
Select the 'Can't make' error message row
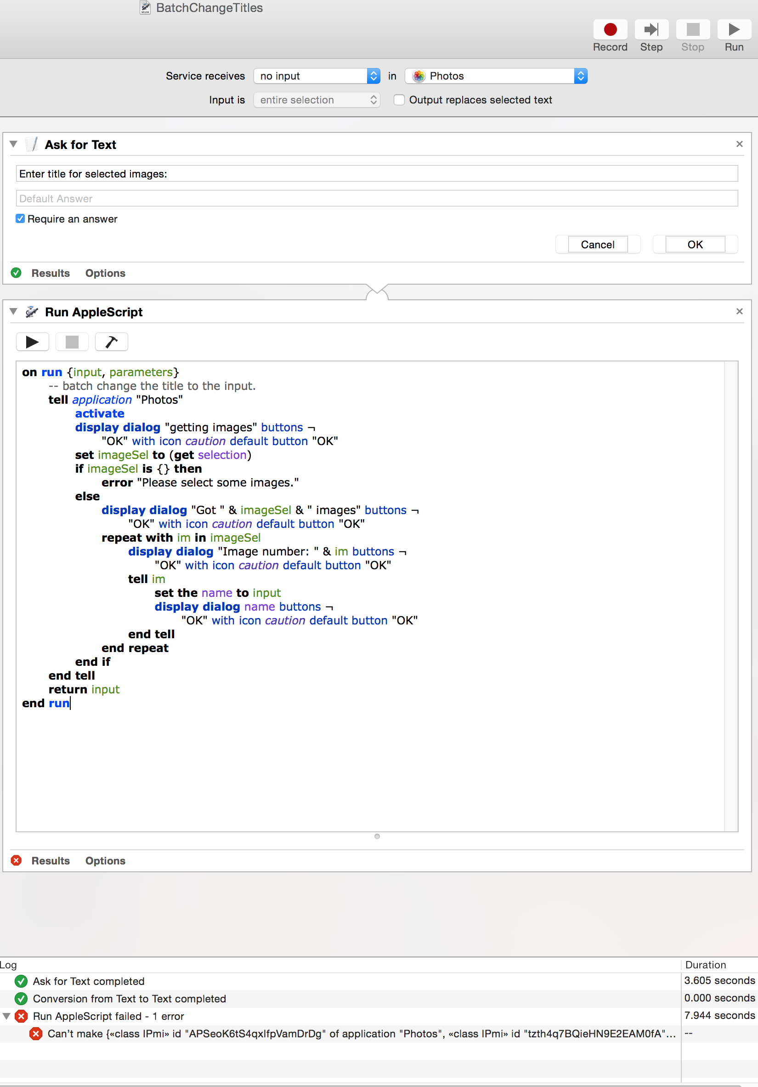click(339, 1034)
